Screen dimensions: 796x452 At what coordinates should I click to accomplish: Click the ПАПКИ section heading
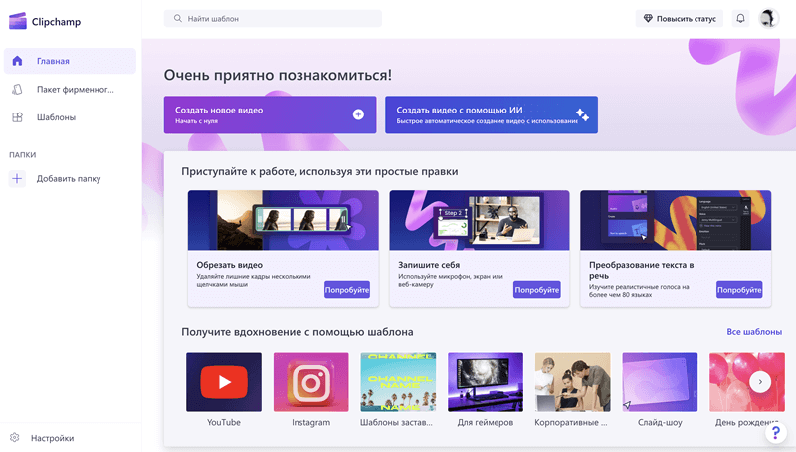coord(22,155)
